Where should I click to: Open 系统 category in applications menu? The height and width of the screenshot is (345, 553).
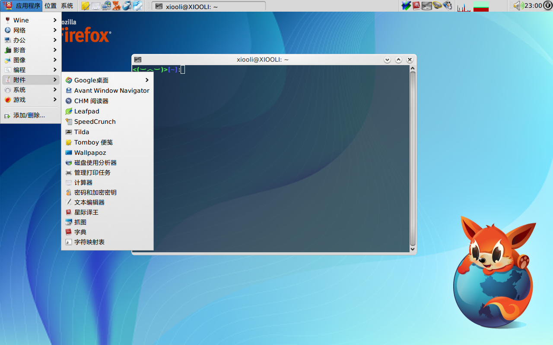[x=31, y=90]
